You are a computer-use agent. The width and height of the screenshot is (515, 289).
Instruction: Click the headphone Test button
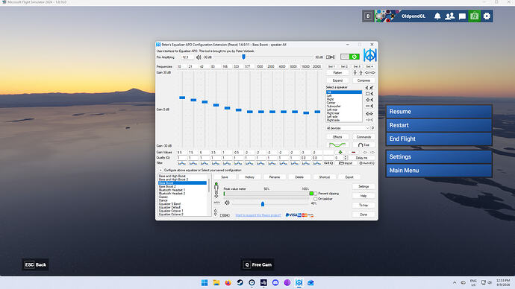coord(363,144)
